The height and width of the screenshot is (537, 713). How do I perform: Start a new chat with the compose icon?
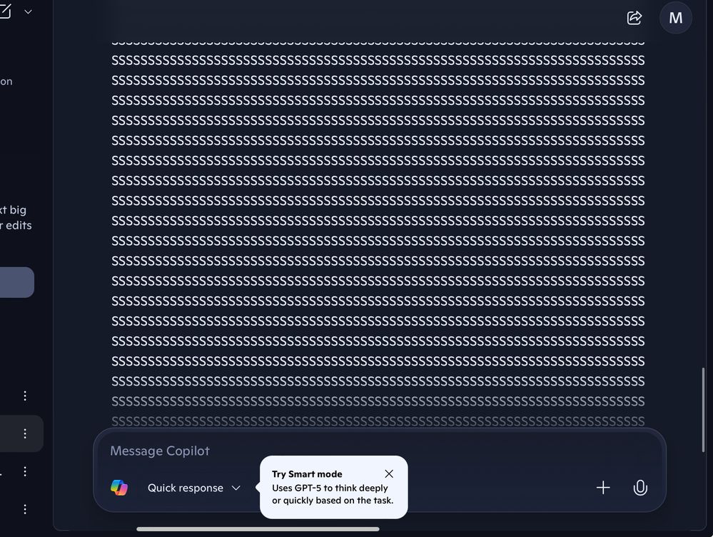(4, 11)
